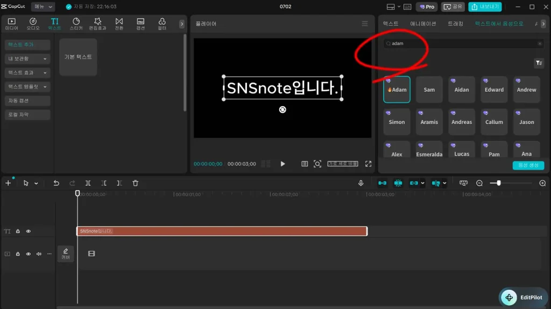Select the Filters tool icon
Screen dimensions: 551x309
[x=162, y=24]
